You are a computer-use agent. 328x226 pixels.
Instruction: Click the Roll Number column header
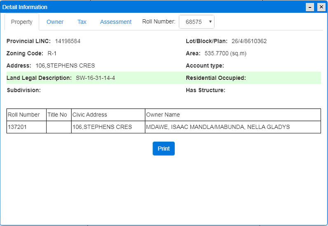(24, 115)
